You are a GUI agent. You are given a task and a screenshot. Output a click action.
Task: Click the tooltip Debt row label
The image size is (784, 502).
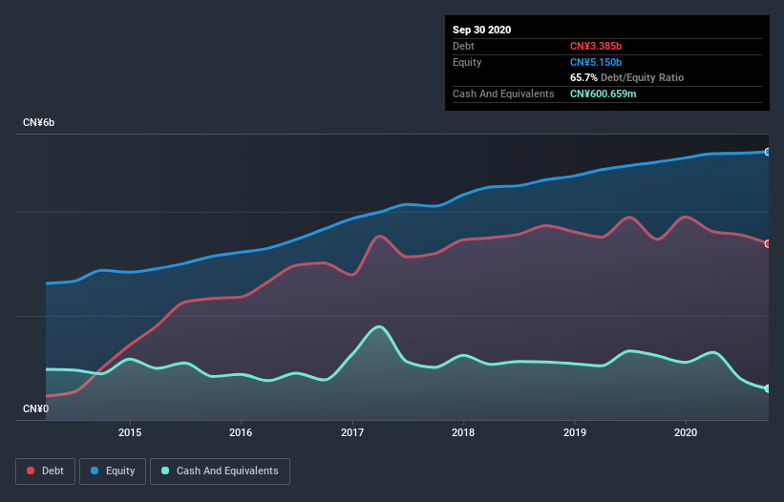(x=463, y=46)
